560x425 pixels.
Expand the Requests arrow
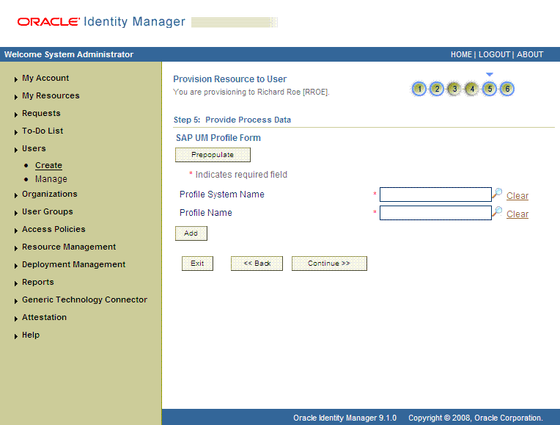(x=15, y=114)
